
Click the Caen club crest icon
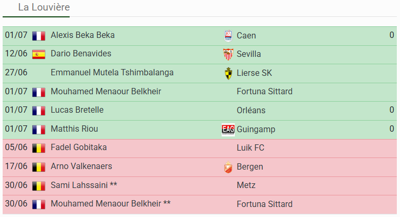click(x=228, y=36)
